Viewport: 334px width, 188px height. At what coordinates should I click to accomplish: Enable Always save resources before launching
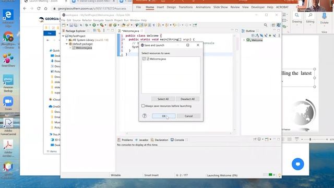pyautogui.click(x=143, y=105)
